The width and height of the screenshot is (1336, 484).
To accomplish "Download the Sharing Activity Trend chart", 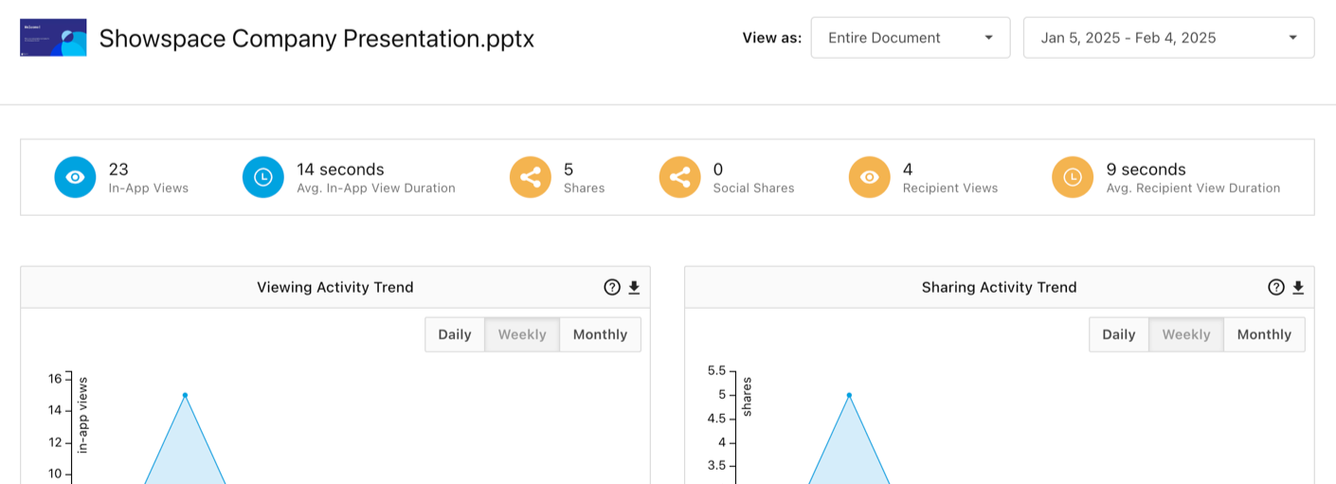I will point(1298,288).
